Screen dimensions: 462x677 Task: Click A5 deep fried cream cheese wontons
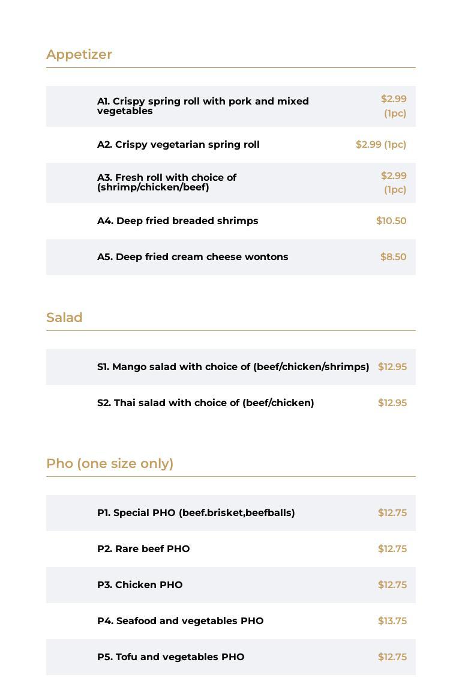tap(193, 257)
